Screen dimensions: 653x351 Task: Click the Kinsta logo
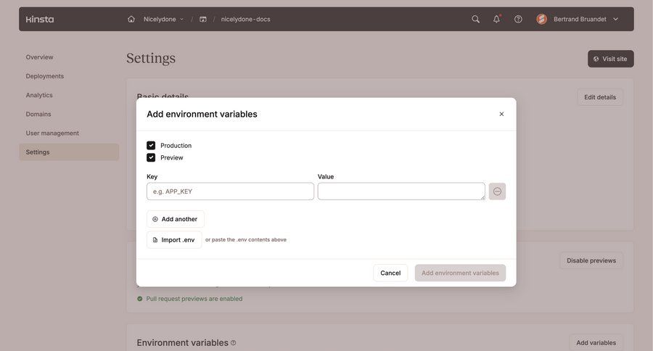point(40,19)
